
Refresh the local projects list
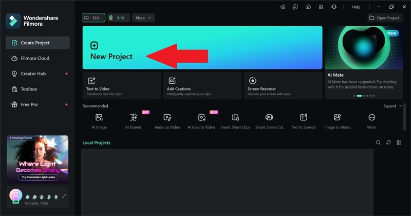tap(388, 142)
